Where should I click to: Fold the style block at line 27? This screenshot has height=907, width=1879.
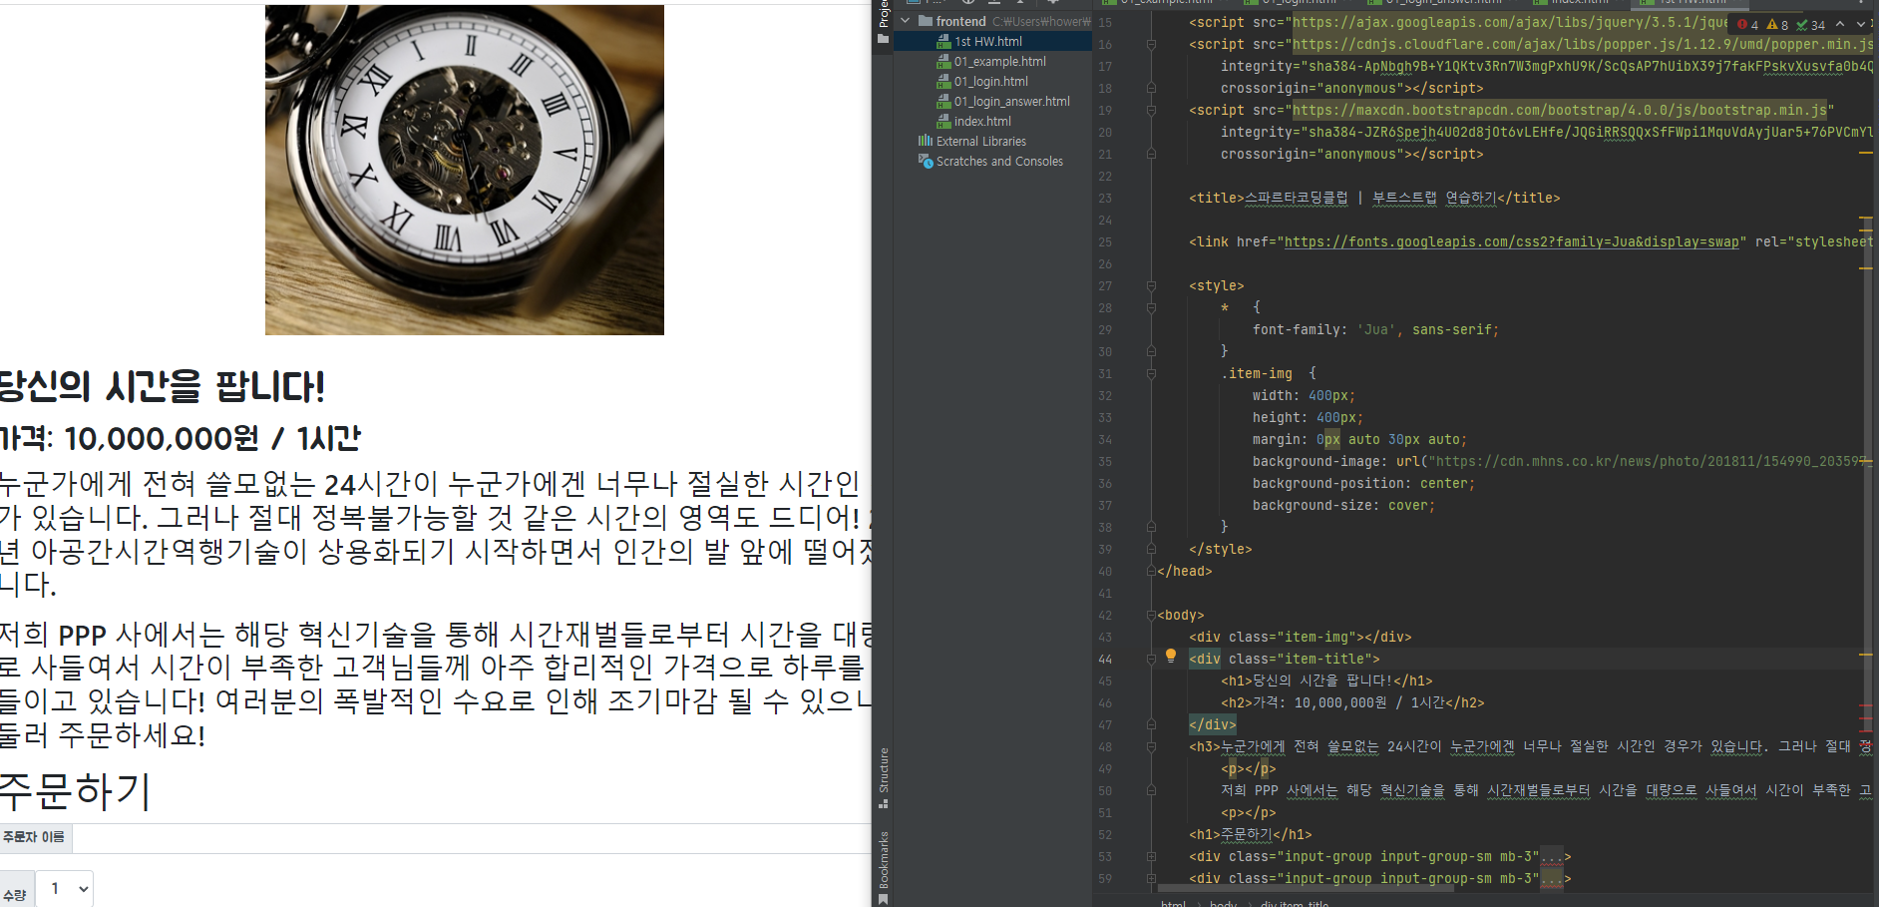point(1151,286)
